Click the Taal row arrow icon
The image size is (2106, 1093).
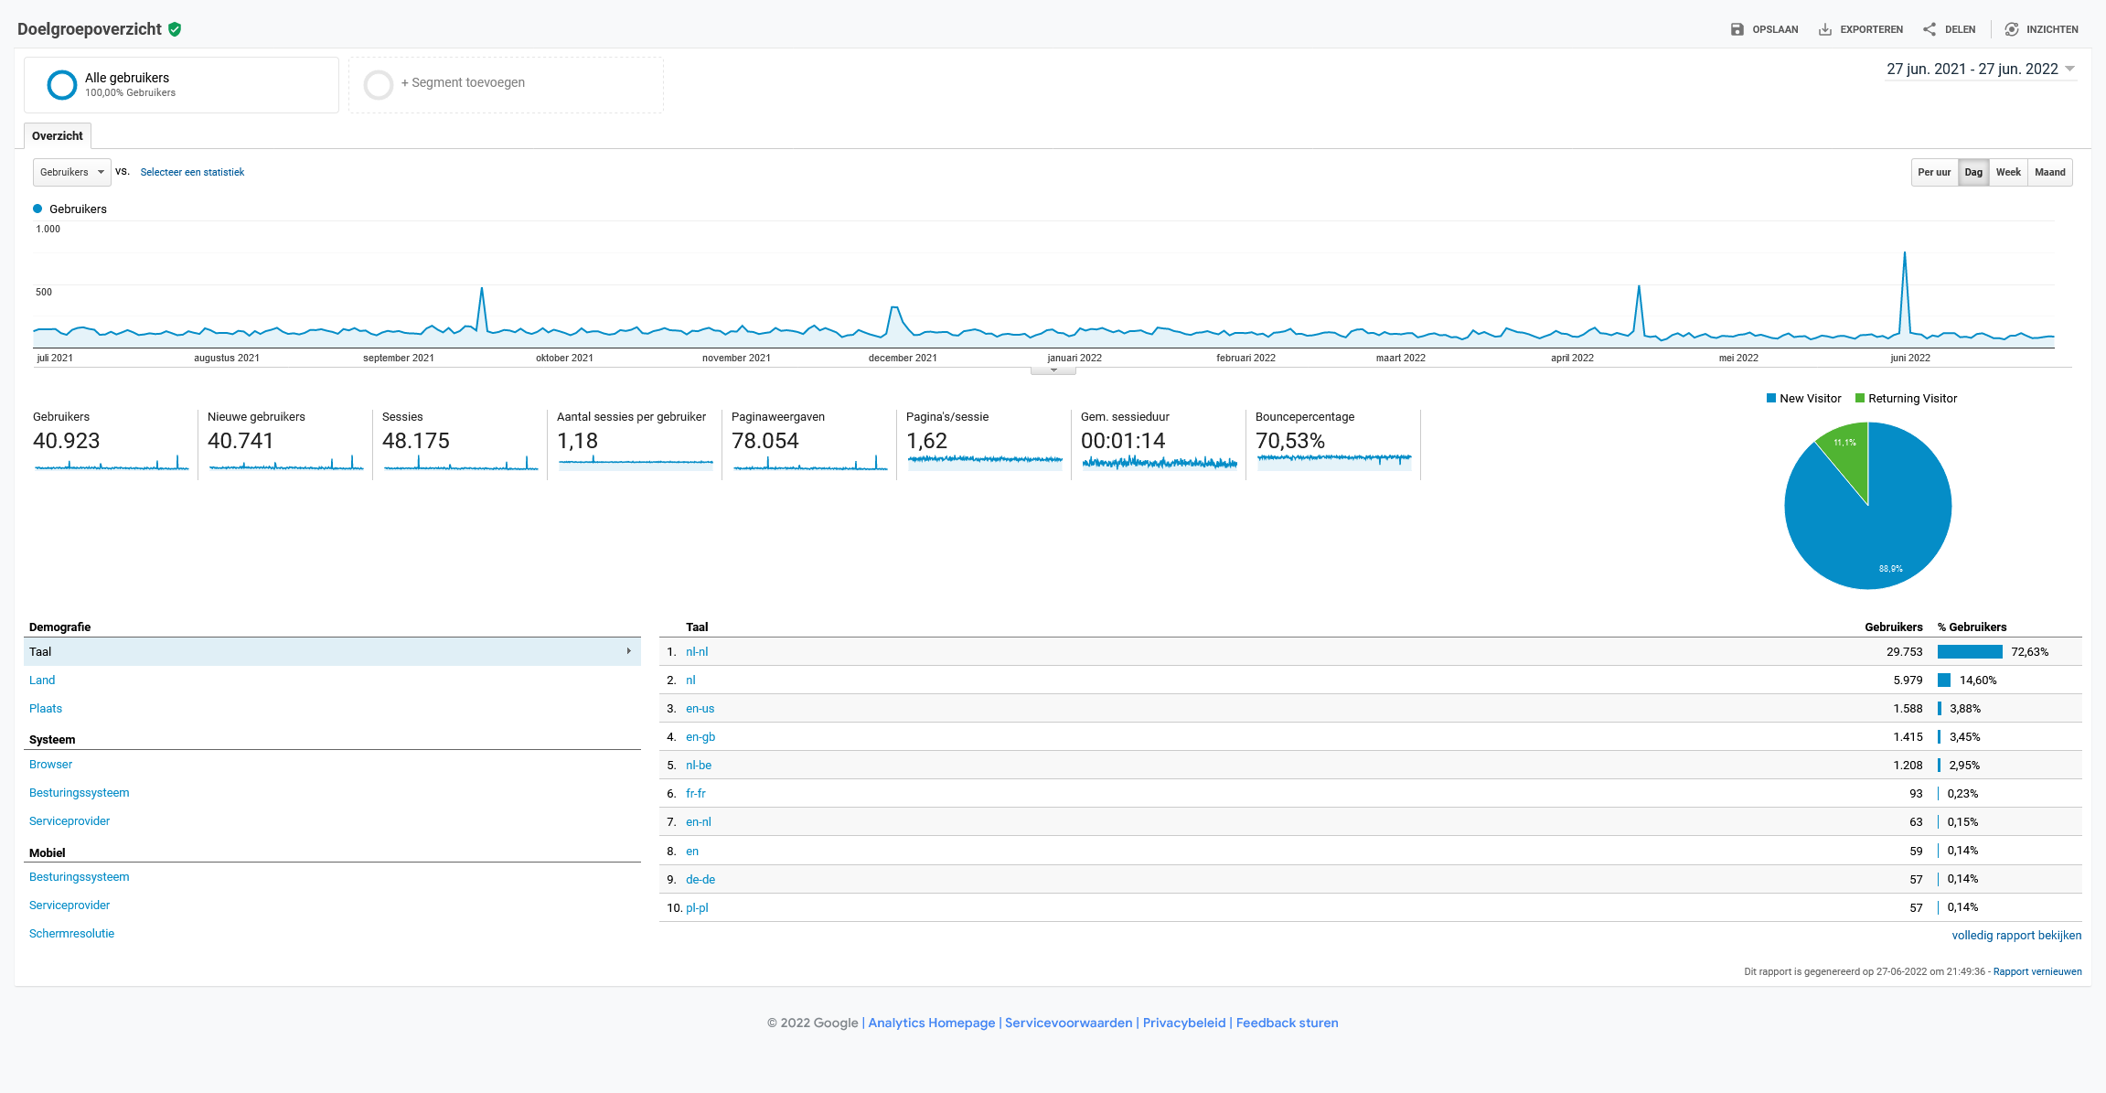[628, 651]
